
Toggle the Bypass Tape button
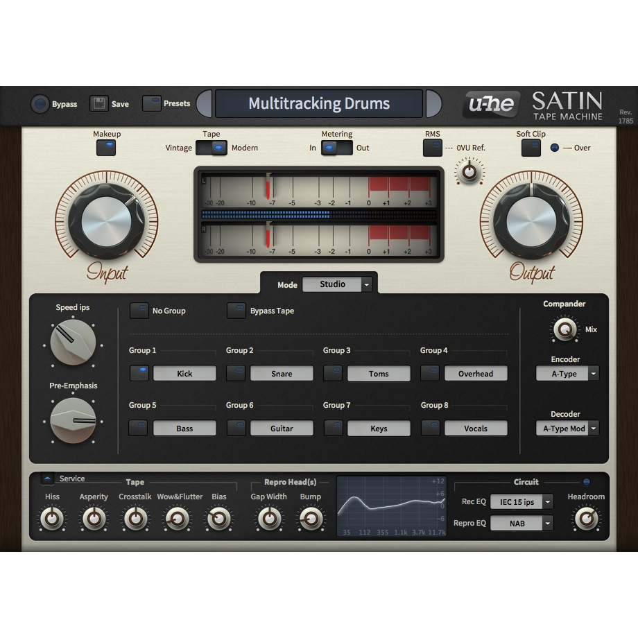(236, 311)
